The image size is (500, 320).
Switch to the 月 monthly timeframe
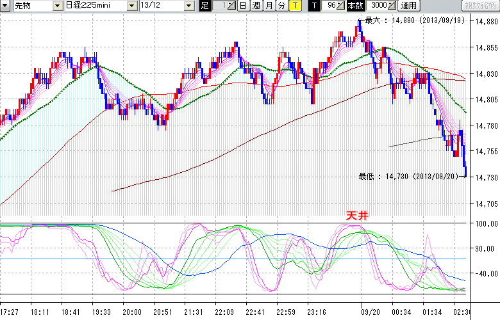pyautogui.click(x=268, y=6)
